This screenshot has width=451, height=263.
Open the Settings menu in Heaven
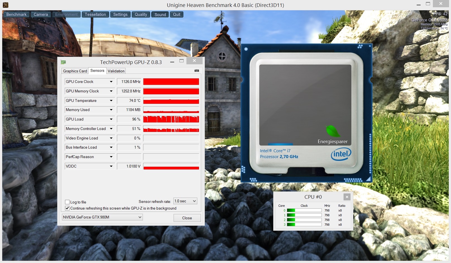click(x=120, y=14)
